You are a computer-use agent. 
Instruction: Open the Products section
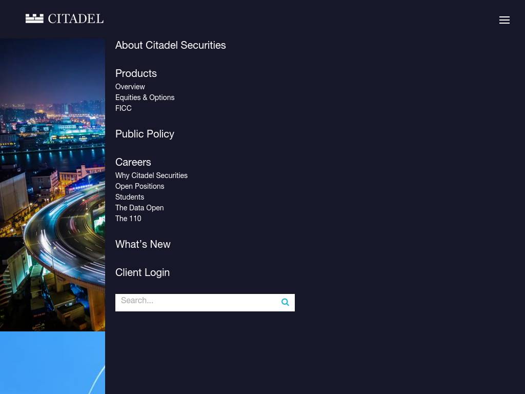tap(136, 74)
